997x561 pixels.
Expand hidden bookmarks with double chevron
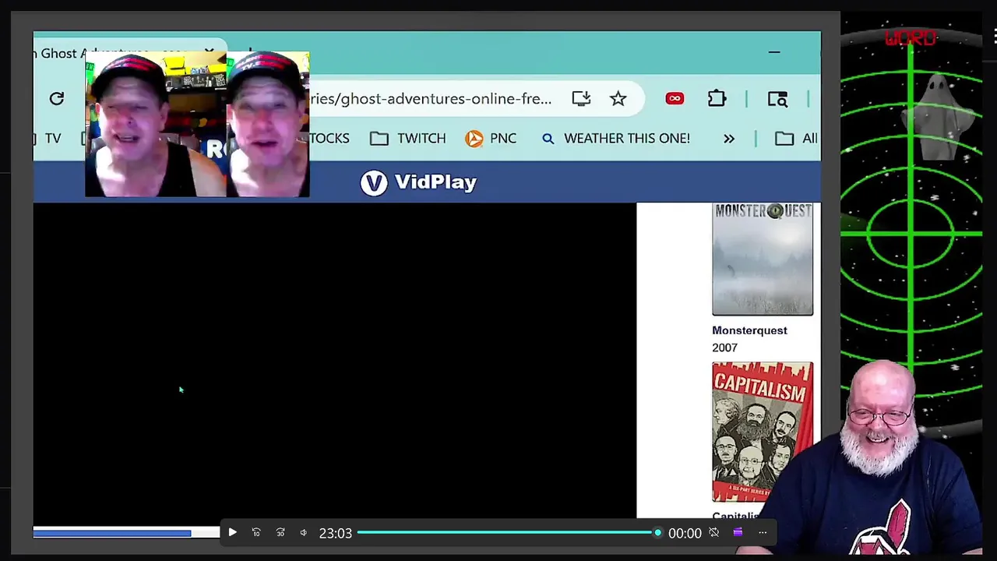pyautogui.click(x=729, y=139)
